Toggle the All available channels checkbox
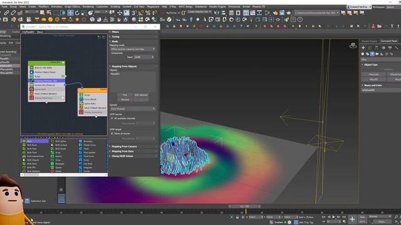 [112, 118]
